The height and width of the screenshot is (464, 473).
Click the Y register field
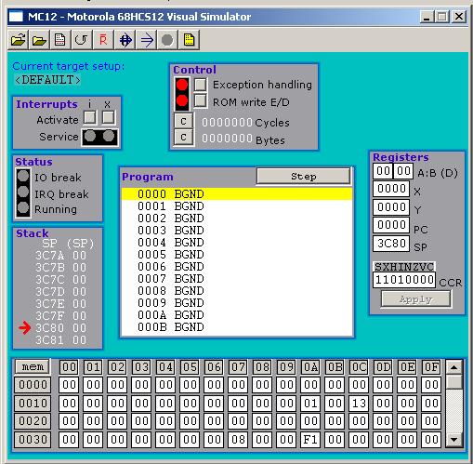tap(391, 207)
